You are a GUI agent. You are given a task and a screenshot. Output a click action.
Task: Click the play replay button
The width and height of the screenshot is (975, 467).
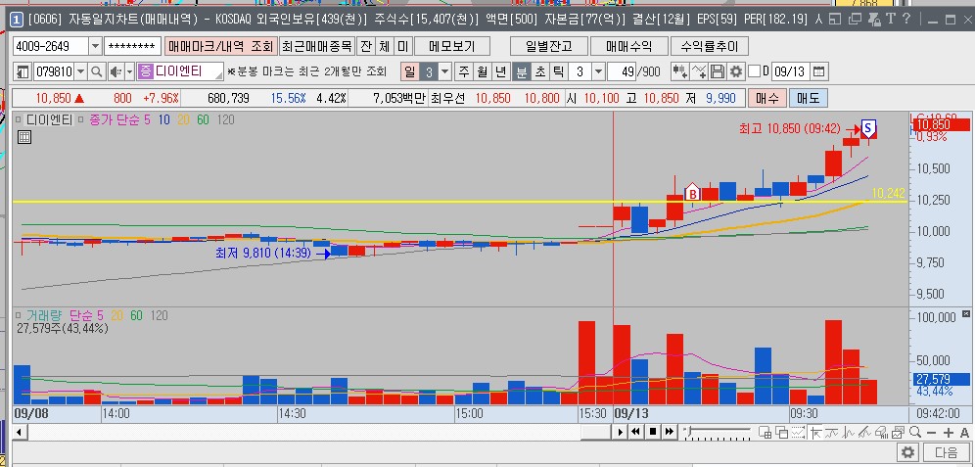coord(620,432)
